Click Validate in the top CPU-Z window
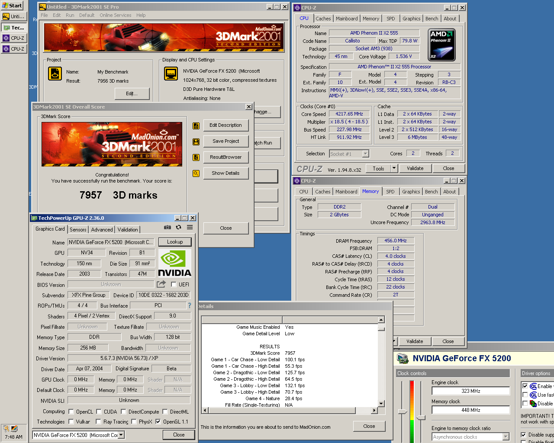The image size is (554, 443). coord(415,168)
